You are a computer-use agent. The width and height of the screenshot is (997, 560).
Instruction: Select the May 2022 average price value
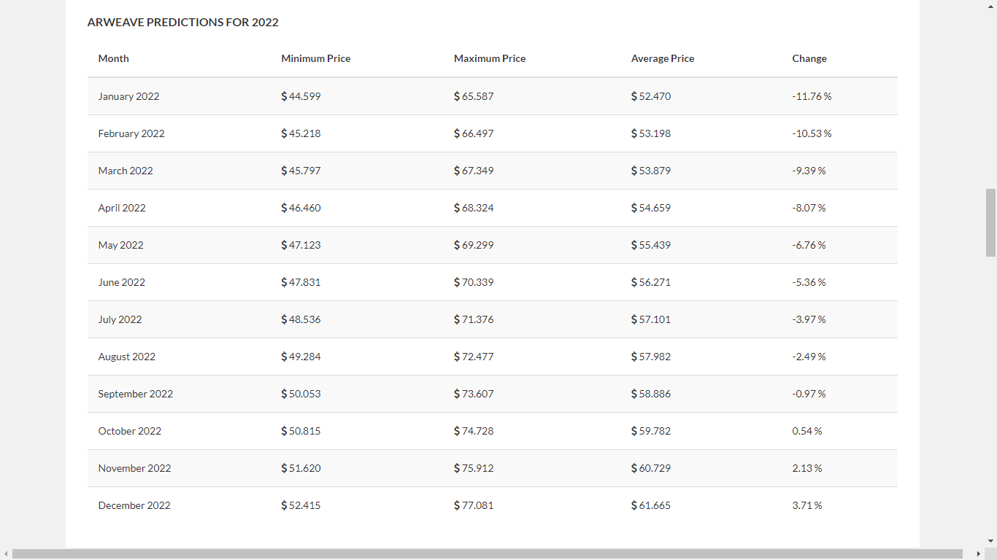coord(650,245)
